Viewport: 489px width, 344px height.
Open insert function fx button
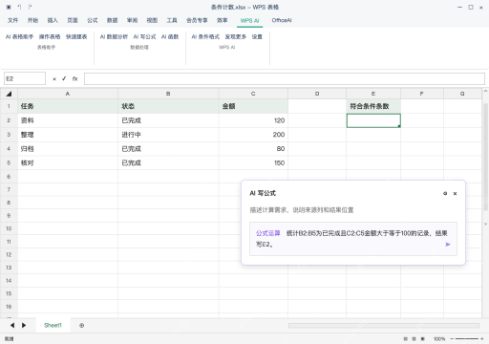point(74,78)
